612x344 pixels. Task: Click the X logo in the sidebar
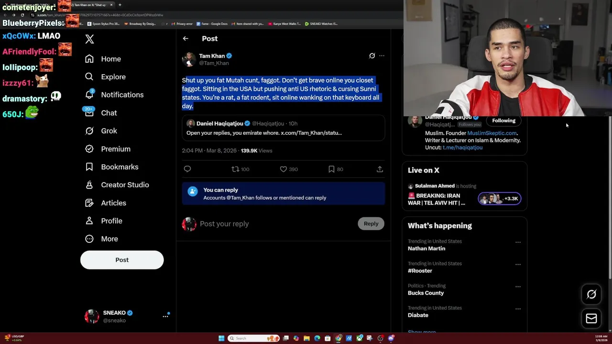click(89, 39)
